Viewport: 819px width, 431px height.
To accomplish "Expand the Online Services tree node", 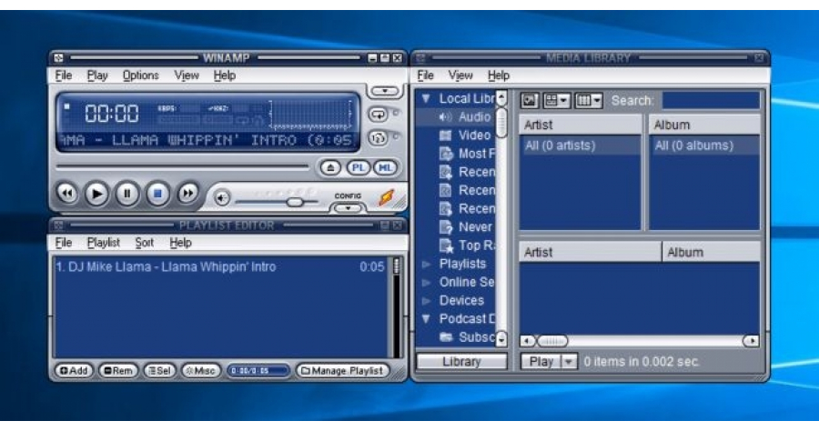I will point(426,282).
